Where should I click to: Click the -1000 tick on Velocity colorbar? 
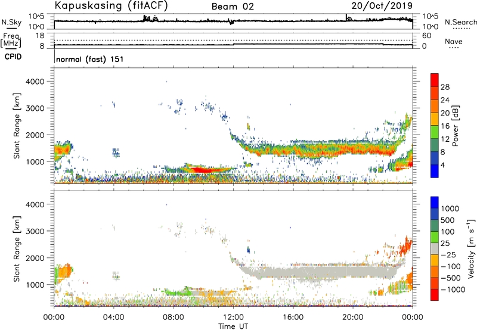453,289
